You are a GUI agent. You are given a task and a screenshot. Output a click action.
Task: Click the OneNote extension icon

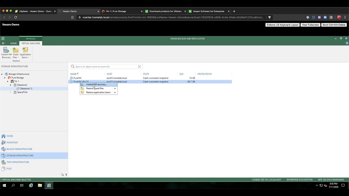(x=319, y=17)
